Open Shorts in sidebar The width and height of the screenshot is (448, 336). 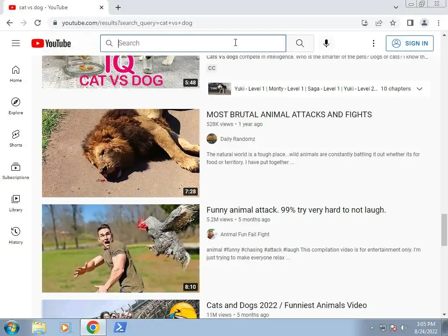[x=16, y=138]
